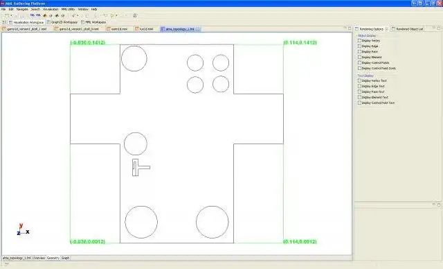Maximize the editor area panel
Image resolution: width=443 pixels, height=269 pixels.
tap(350, 28)
